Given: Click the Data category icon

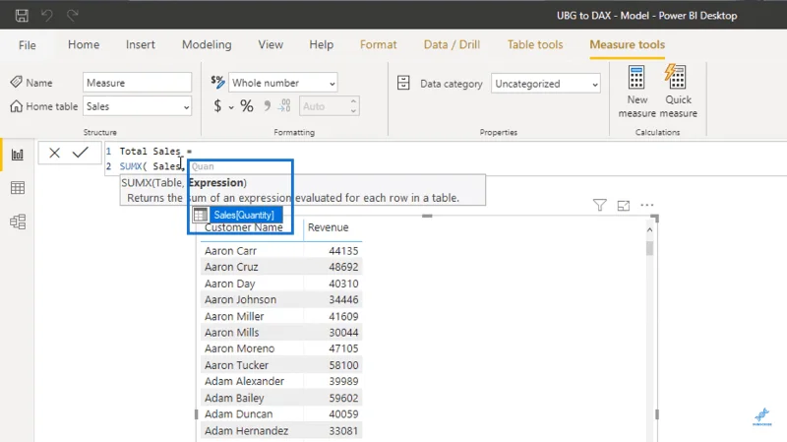Looking at the screenshot, I should tap(403, 83).
